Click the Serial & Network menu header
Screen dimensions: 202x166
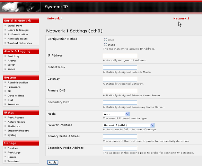point(21,21)
